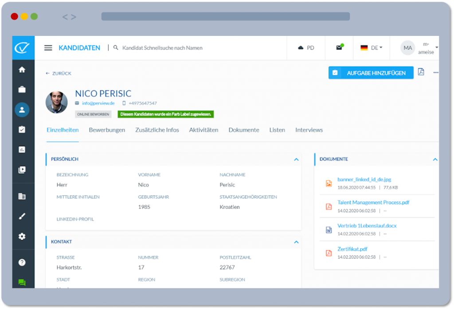The image size is (454, 310).
Task: Open Talent Management Process.pdf document
Action: coord(373,202)
